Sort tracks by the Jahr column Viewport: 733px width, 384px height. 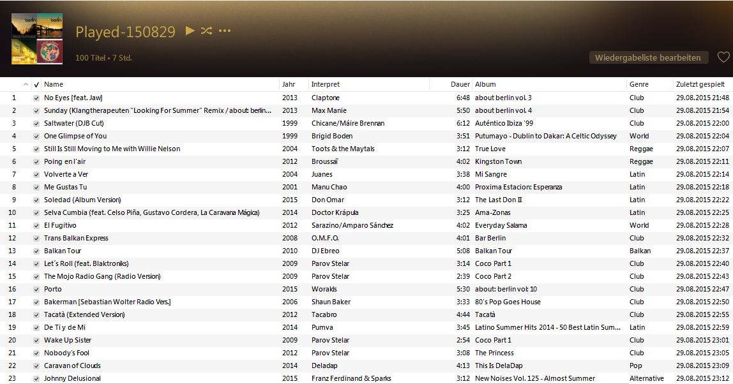(289, 84)
